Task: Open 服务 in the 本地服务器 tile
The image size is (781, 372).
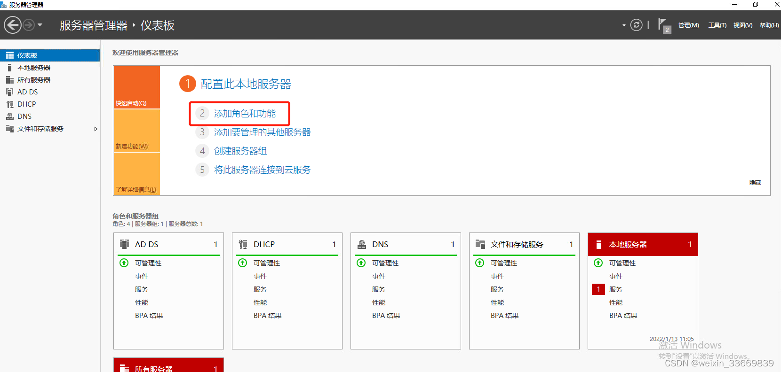Action: click(x=616, y=289)
